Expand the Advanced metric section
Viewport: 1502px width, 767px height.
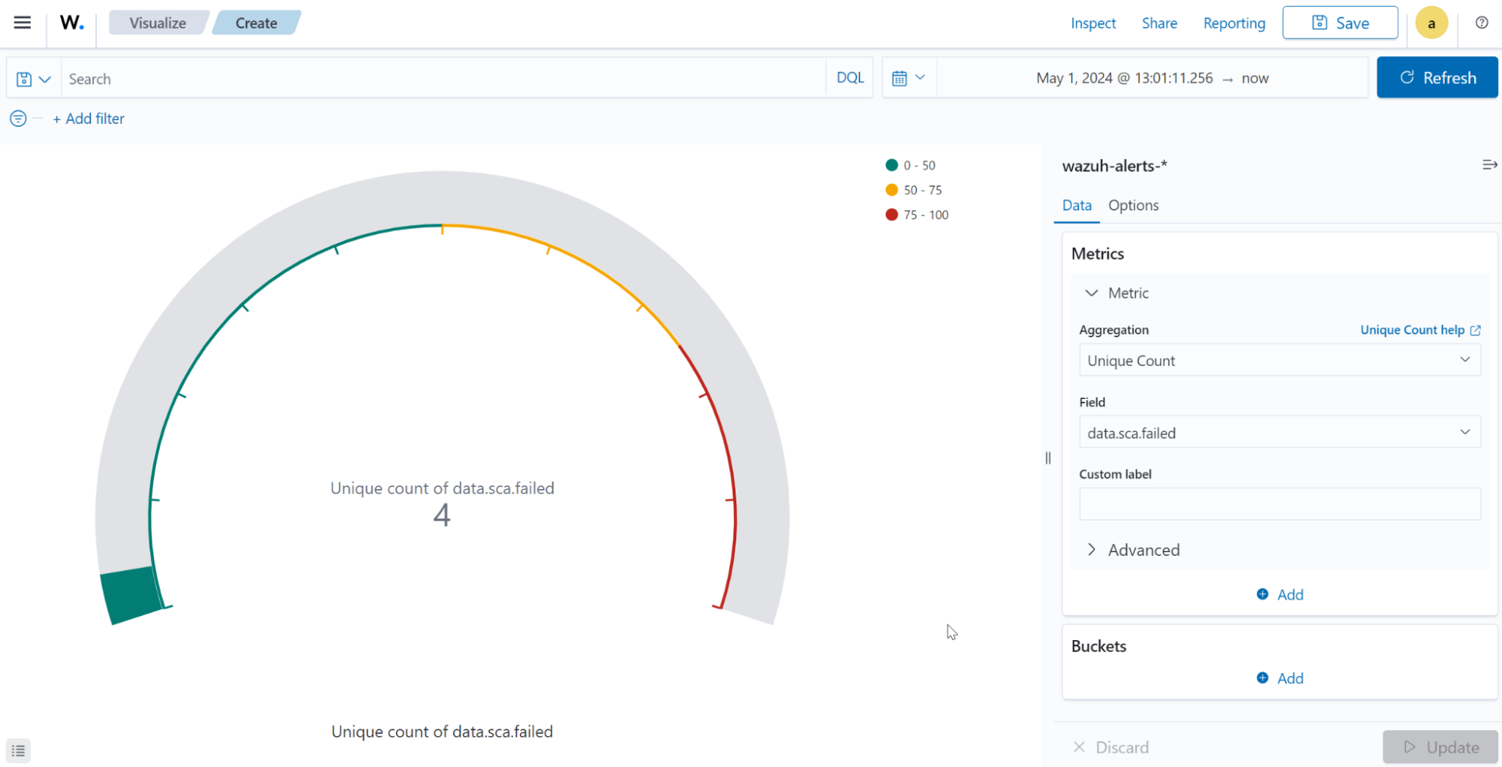pyautogui.click(x=1091, y=549)
